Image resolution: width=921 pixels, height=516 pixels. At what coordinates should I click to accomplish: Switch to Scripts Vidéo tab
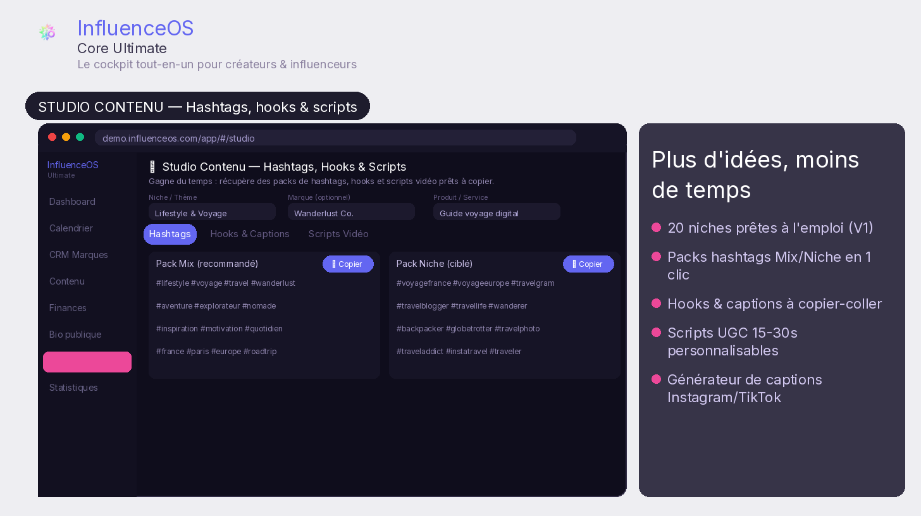(338, 234)
